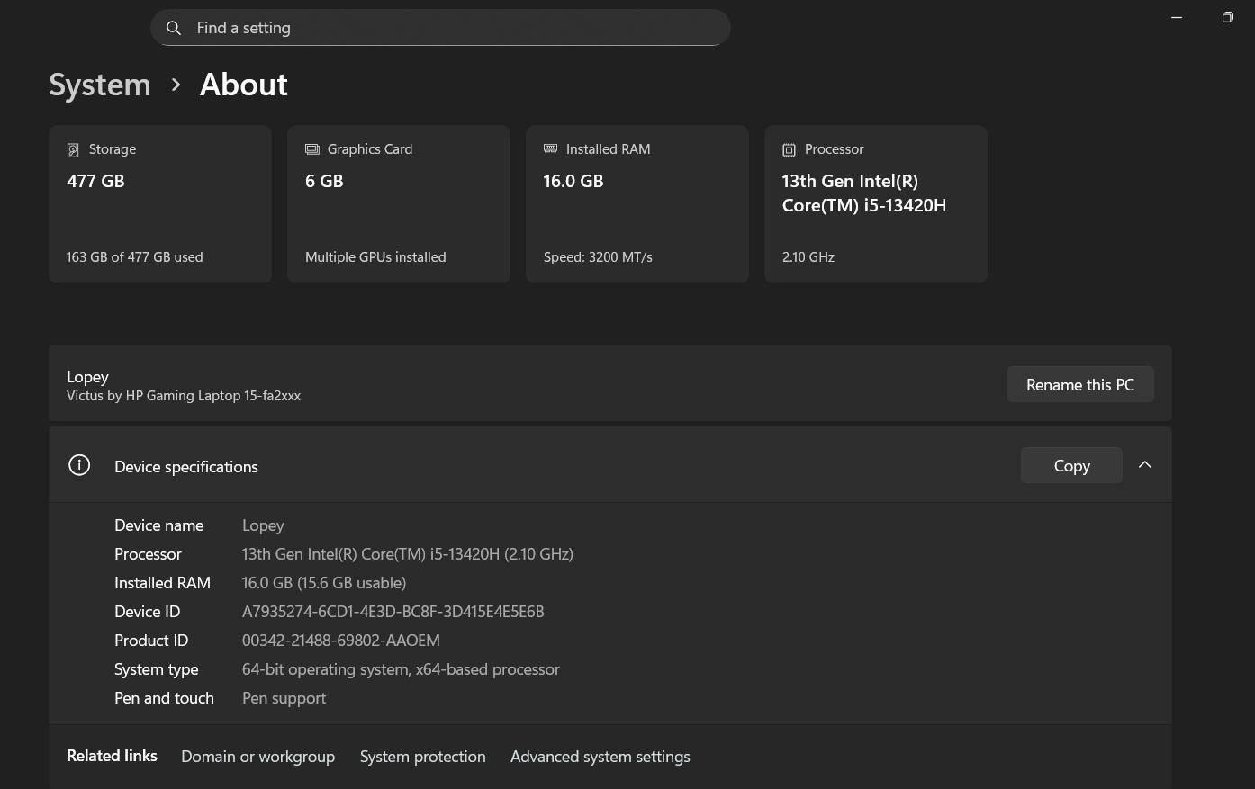Click in the Find a setting field
The image size is (1255, 789).
point(450,28)
